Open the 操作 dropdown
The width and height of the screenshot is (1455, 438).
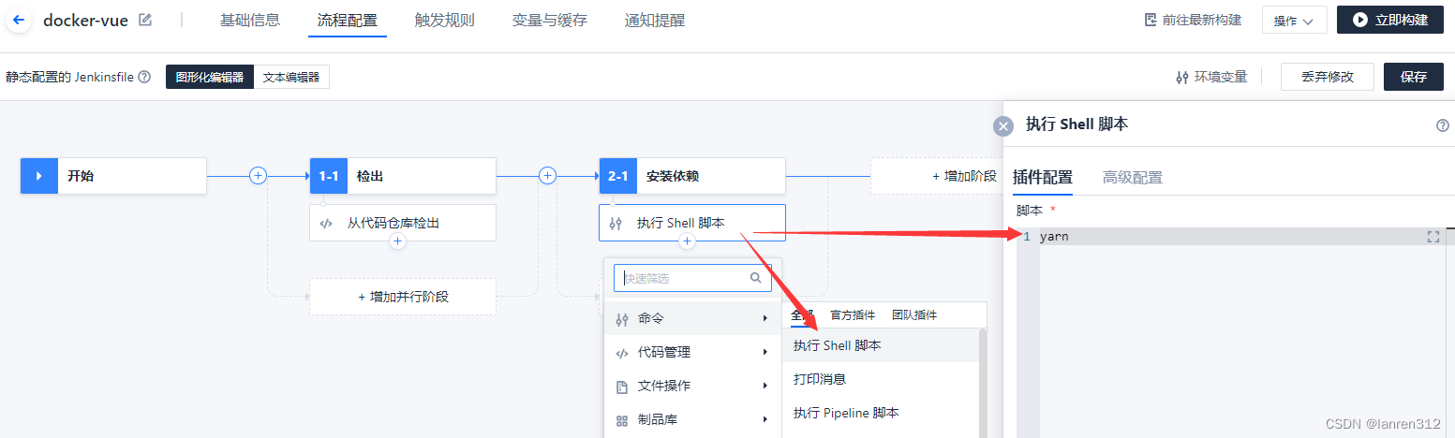tap(1294, 21)
